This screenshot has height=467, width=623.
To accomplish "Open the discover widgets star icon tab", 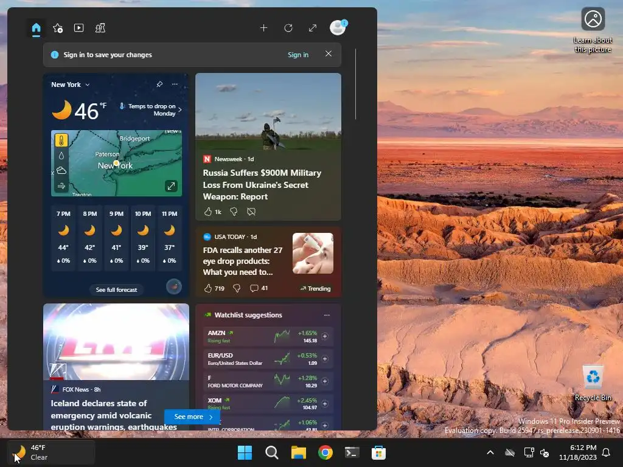I will 58,28.
